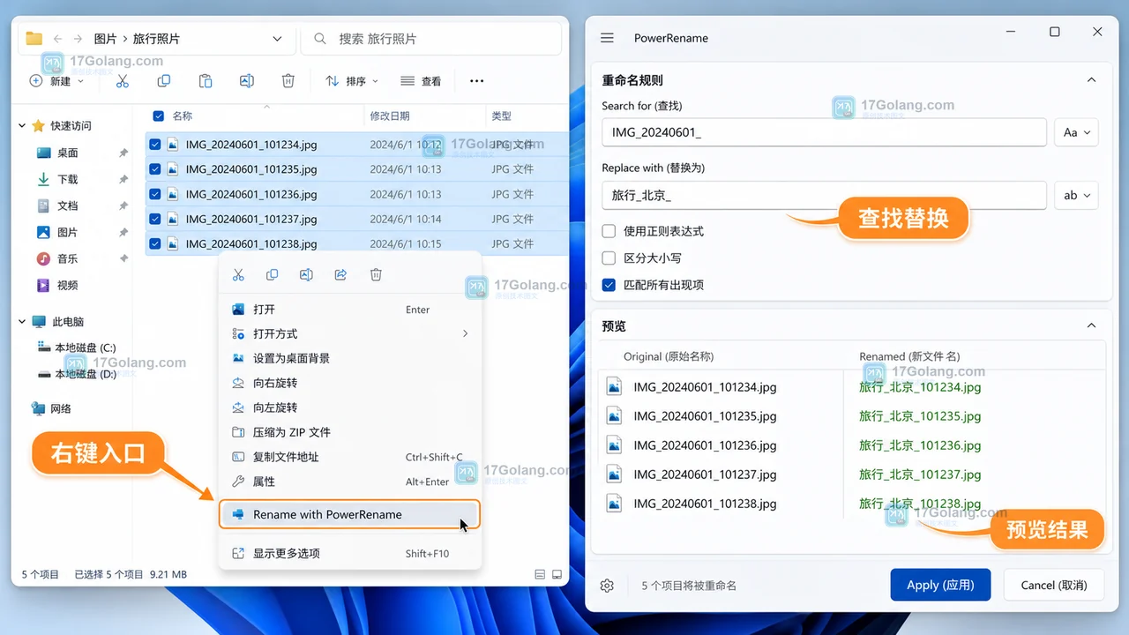Uncheck checkbox for IMG_20240601_101235.jpg
The image size is (1129, 635).
click(x=155, y=169)
